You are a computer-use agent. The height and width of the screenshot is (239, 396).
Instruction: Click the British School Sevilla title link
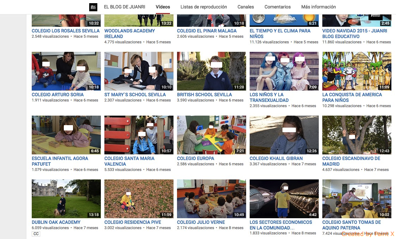point(204,94)
